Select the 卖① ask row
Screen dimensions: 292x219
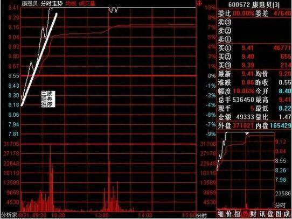254,39
